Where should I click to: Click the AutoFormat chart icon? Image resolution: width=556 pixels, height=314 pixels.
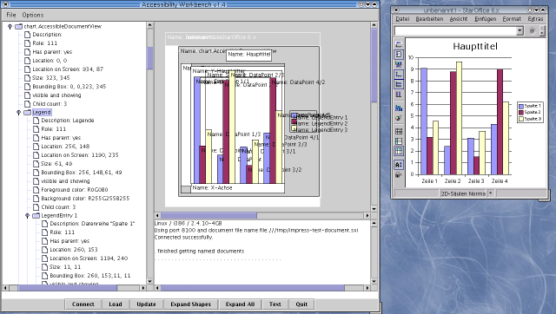coord(399,117)
